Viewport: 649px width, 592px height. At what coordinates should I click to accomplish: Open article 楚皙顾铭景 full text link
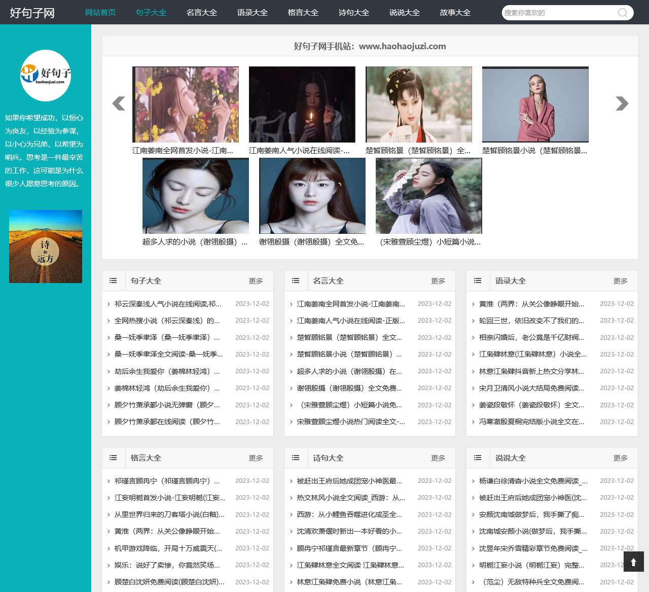[350, 337]
